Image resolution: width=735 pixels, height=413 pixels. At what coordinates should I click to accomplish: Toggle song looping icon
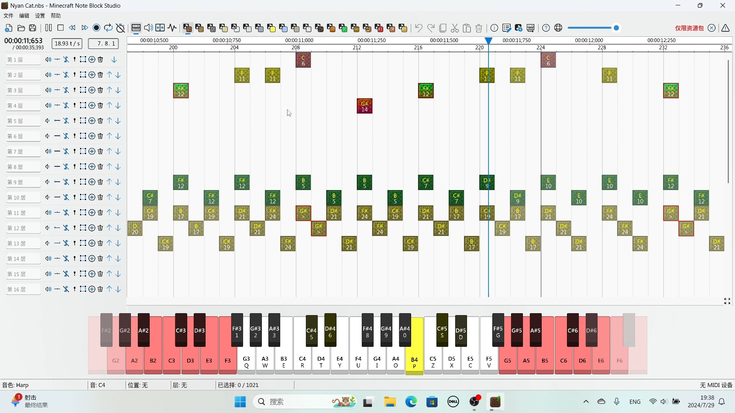(x=109, y=28)
